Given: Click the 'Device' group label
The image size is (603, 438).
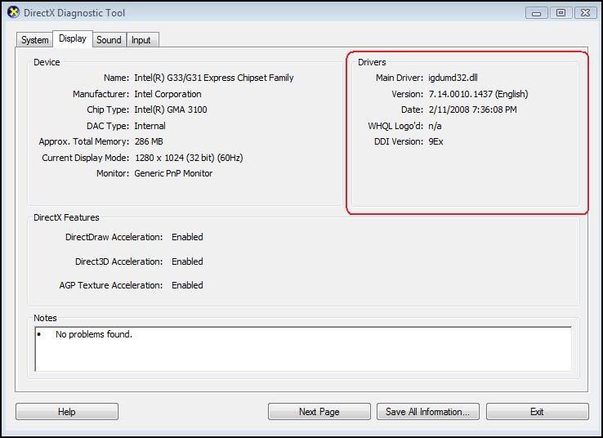Looking at the screenshot, I should (x=47, y=62).
